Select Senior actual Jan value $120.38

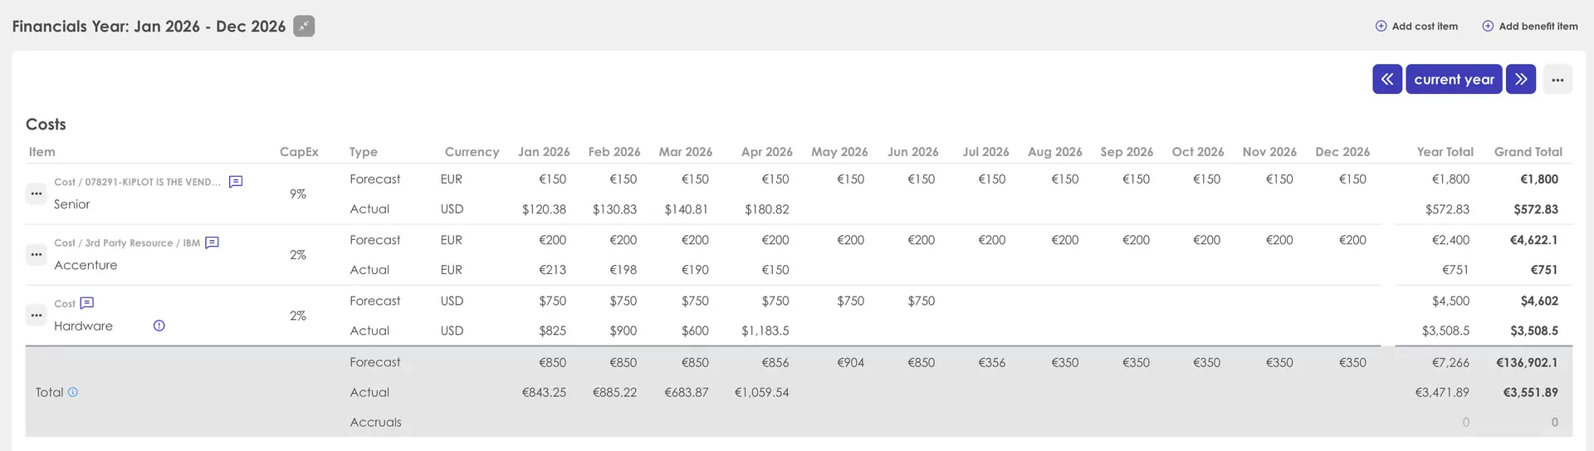pyautogui.click(x=544, y=209)
